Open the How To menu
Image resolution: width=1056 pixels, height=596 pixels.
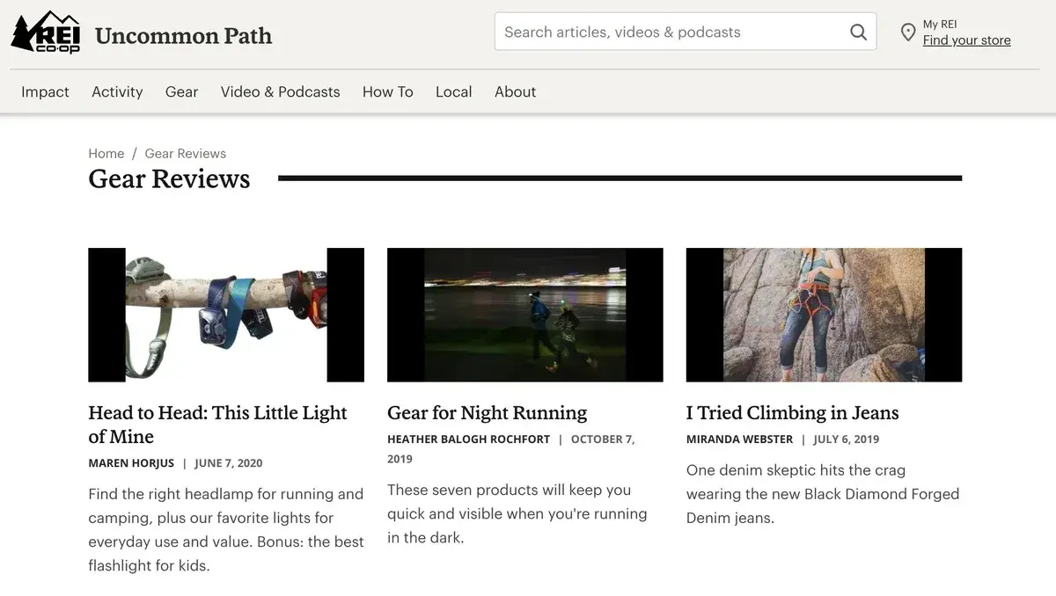click(x=387, y=91)
